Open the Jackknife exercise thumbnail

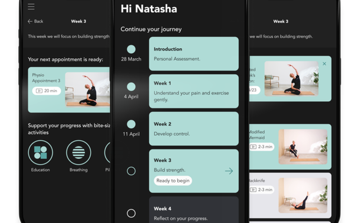coord(302,195)
